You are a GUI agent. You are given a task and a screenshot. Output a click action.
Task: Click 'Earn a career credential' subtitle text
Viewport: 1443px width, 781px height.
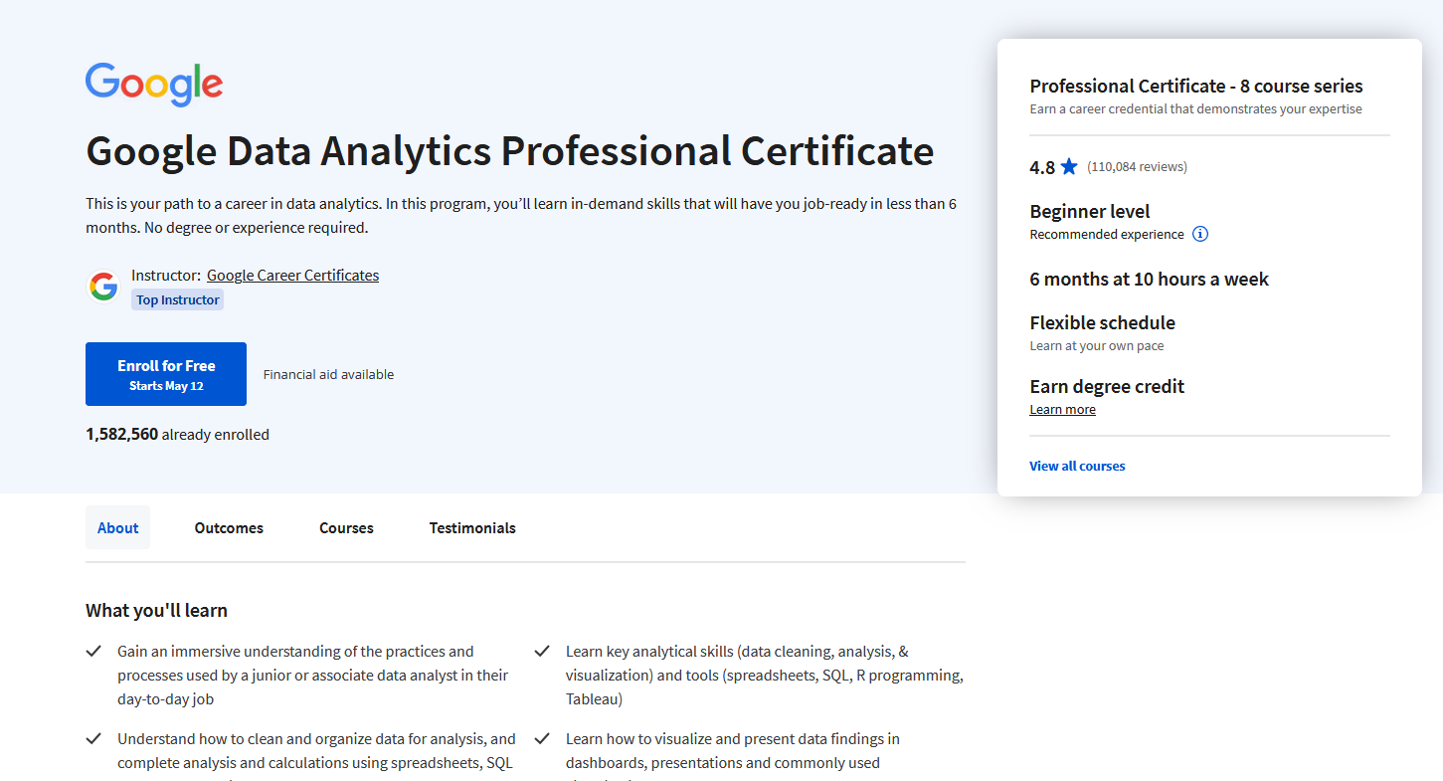[1196, 109]
